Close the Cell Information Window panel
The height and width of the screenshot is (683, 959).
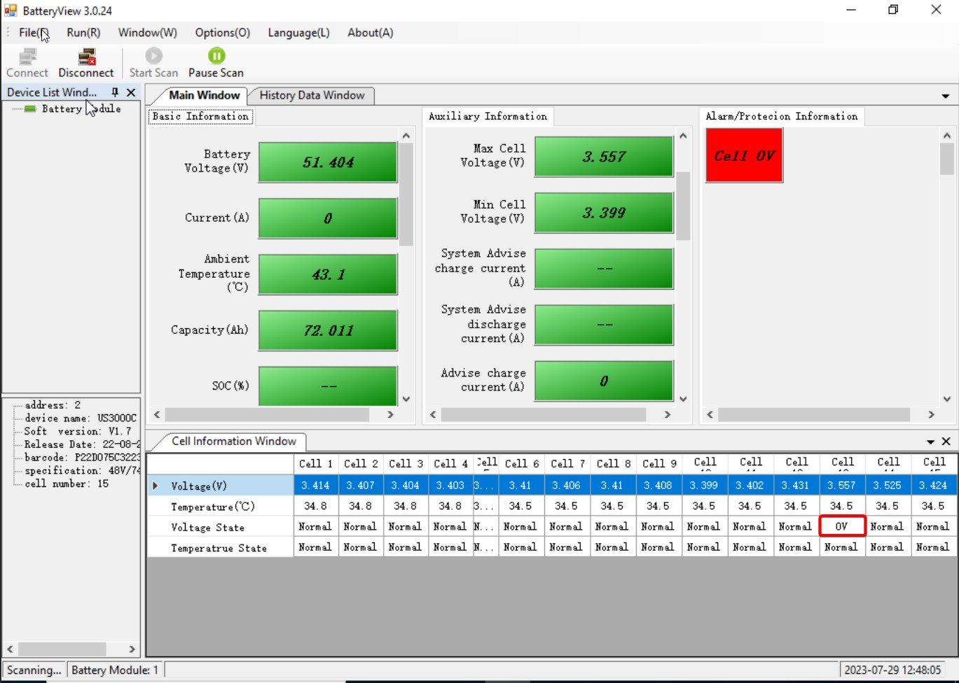coord(946,442)
